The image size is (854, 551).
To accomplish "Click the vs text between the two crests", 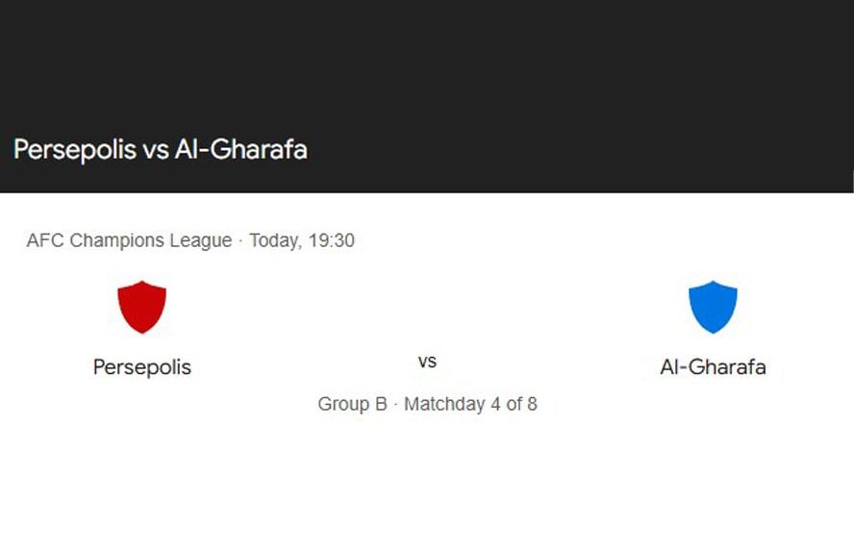I will tap(427, 362).
